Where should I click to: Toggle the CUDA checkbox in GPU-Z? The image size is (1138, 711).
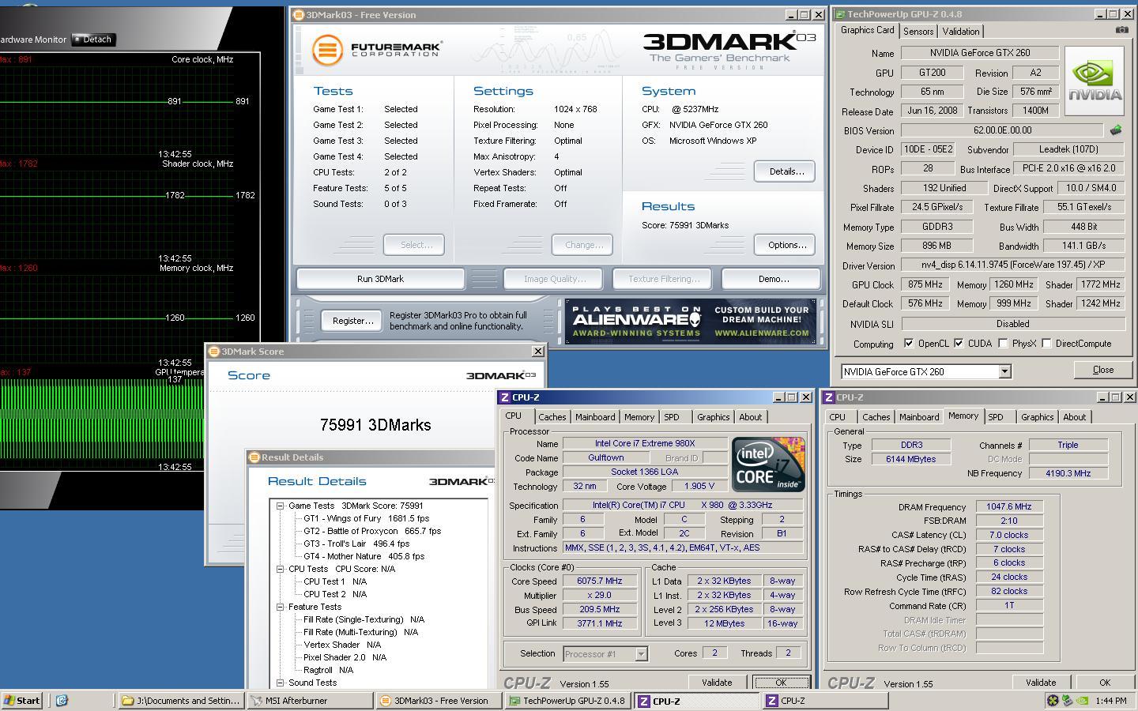959,344
